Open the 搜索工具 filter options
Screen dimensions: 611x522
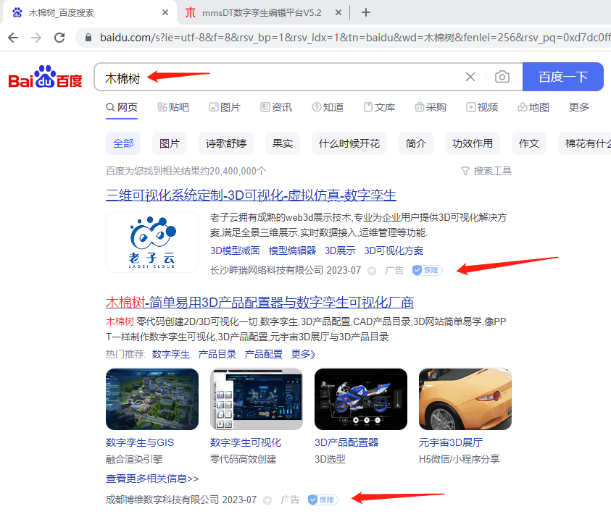coord(486,171)
